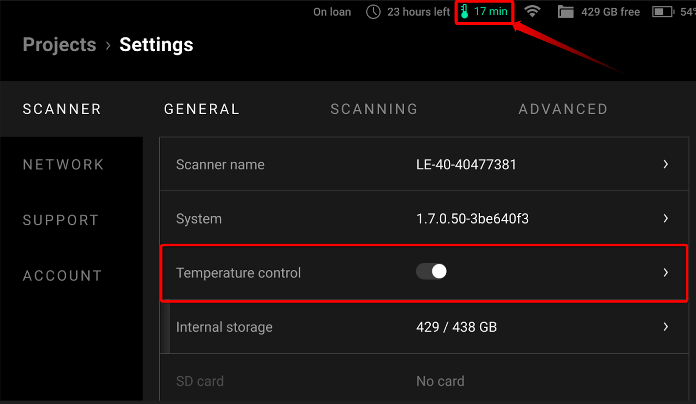This screenshot has height=404, width=696.
Task: Open the Support settings section
Action: [61, 220]
